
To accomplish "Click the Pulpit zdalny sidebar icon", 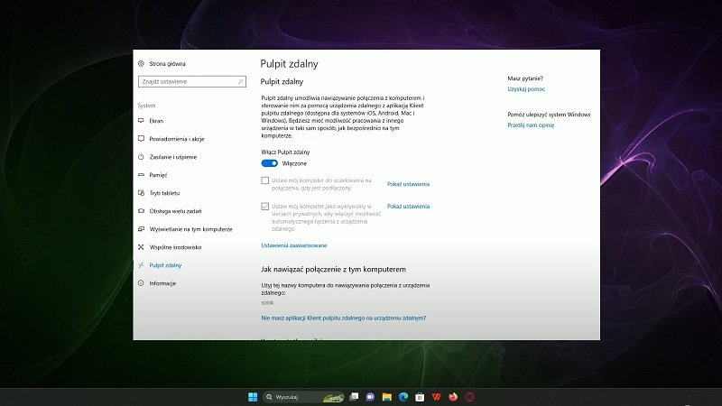I will tap(142, 265).
